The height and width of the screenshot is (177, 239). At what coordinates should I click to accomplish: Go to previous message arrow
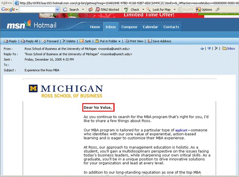202,48
